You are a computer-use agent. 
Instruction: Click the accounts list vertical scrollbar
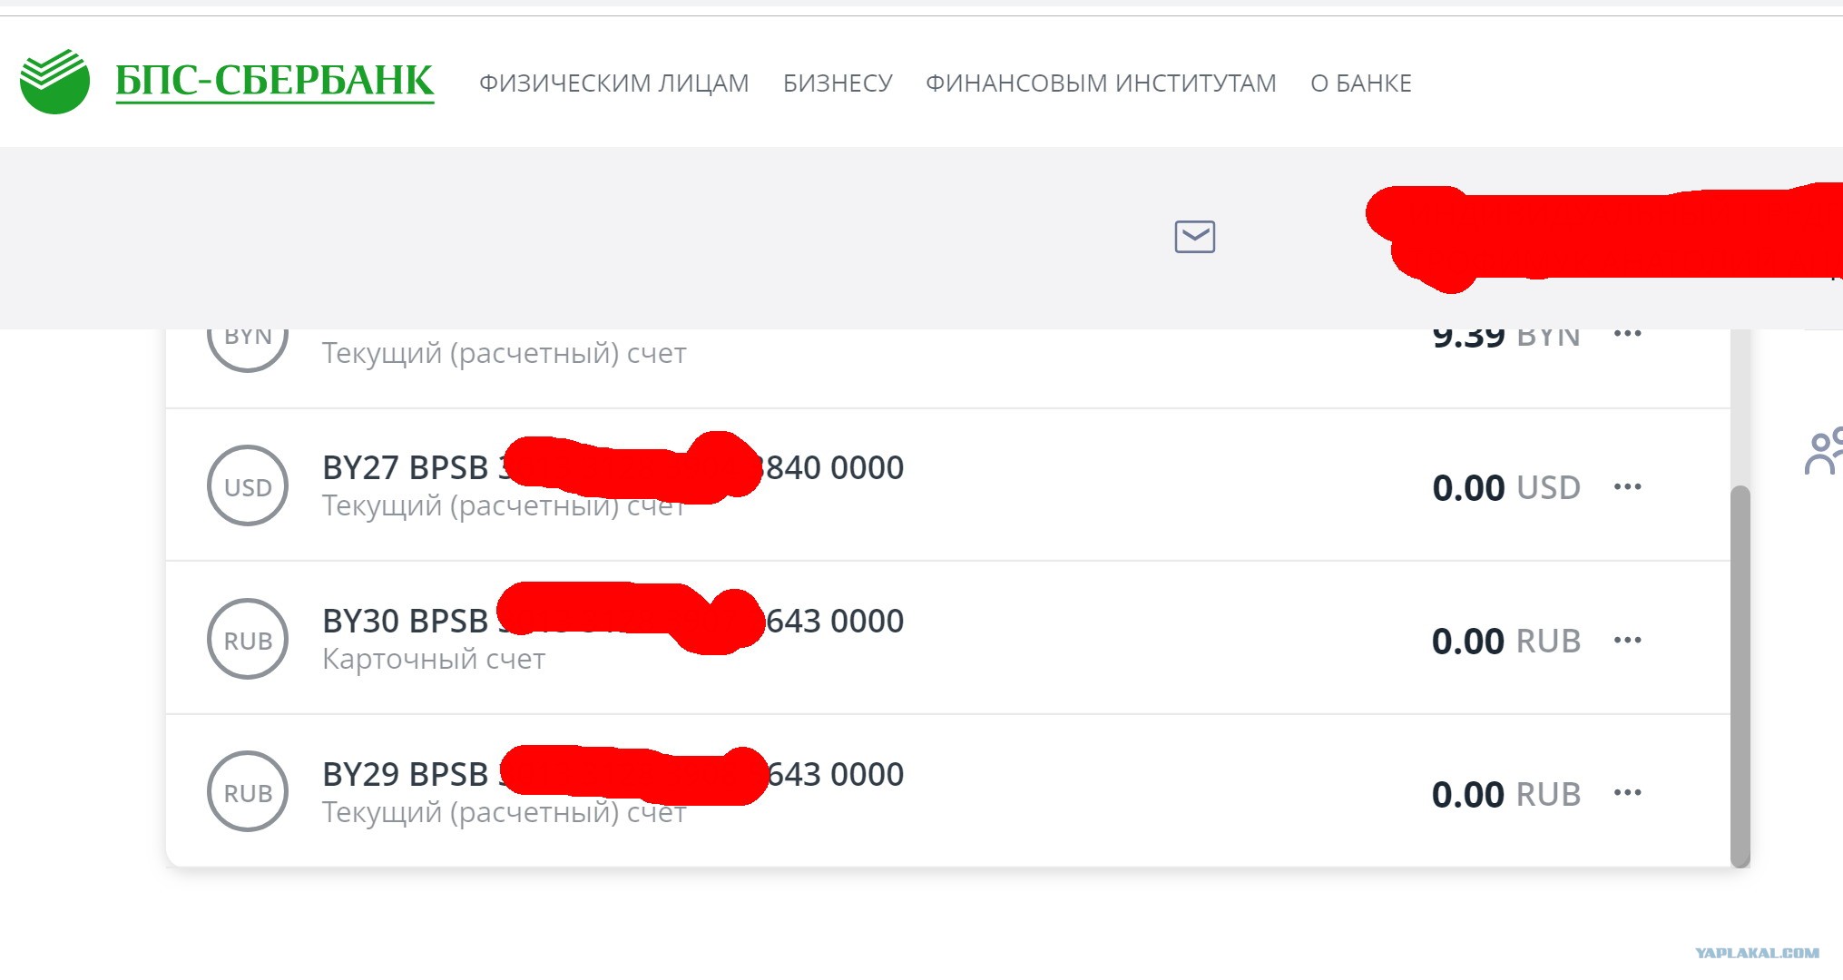pyautogui.click(x=1740, y=676)
